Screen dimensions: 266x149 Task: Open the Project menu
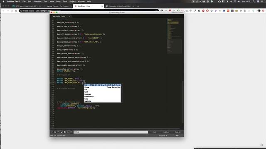click(x=72, y=1)
